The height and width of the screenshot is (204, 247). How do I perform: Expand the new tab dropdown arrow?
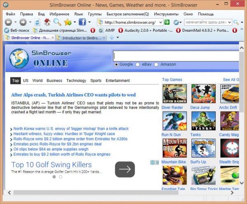(118, 38)
